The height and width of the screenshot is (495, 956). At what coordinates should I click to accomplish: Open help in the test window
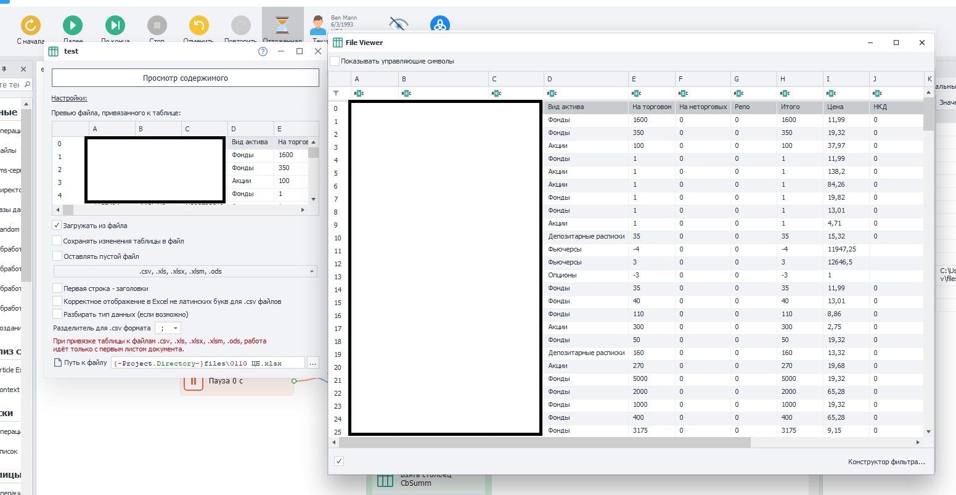click(x=263, y=51)
